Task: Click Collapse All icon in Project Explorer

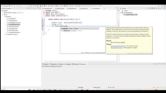Action: tap(27, 8)
